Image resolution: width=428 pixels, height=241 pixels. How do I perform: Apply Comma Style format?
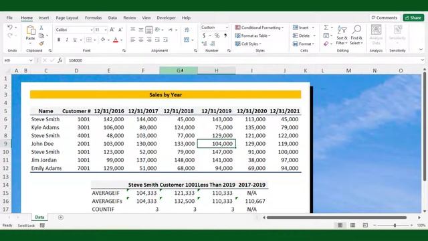click(225, 35)
